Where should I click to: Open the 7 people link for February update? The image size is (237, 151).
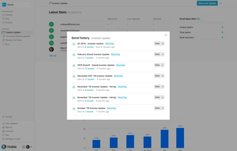[89, 58]
